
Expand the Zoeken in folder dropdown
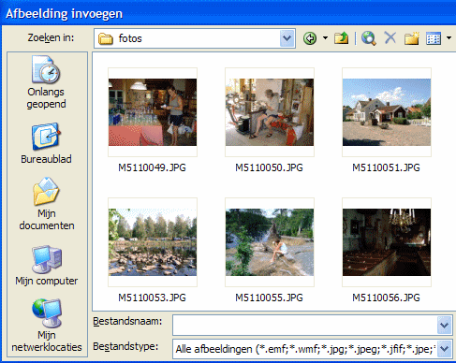pos(287,38)
